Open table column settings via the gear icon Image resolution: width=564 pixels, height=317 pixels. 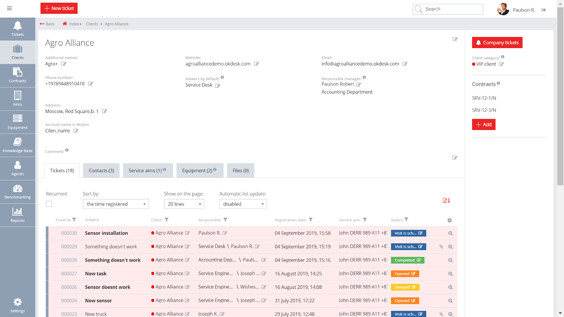click(x=449, y=220)
